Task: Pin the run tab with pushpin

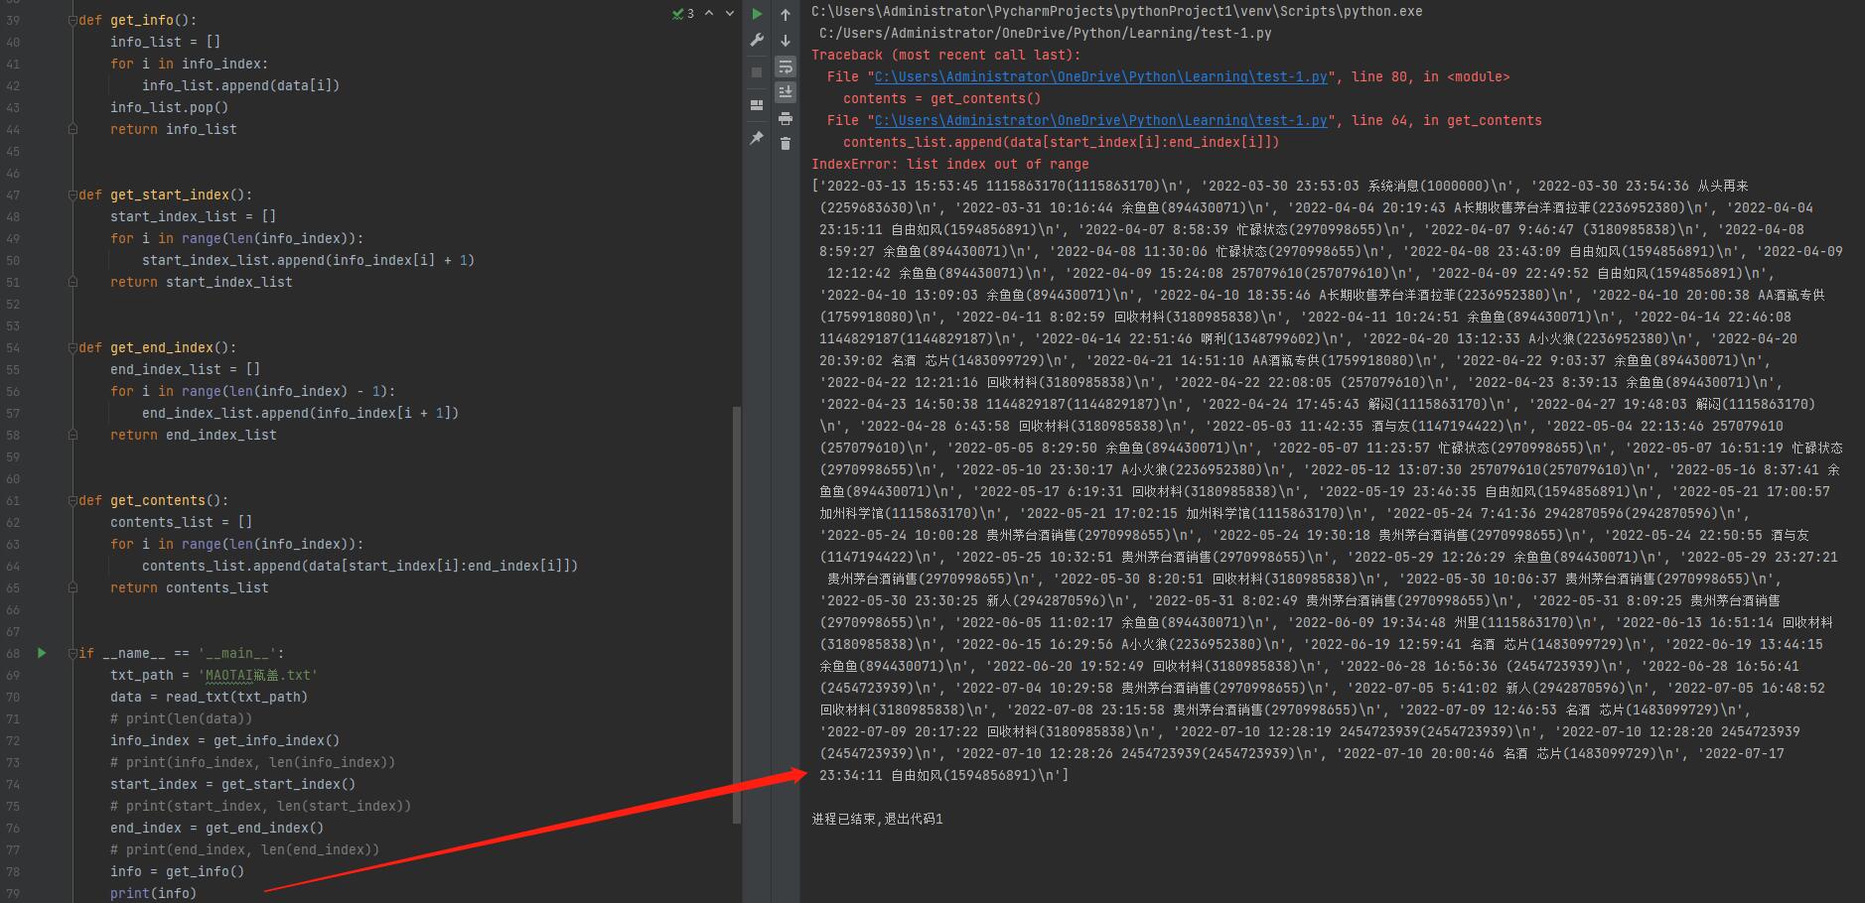Action: point(757,138)
